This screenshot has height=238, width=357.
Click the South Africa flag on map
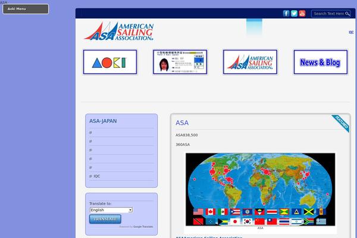(309, 221)
